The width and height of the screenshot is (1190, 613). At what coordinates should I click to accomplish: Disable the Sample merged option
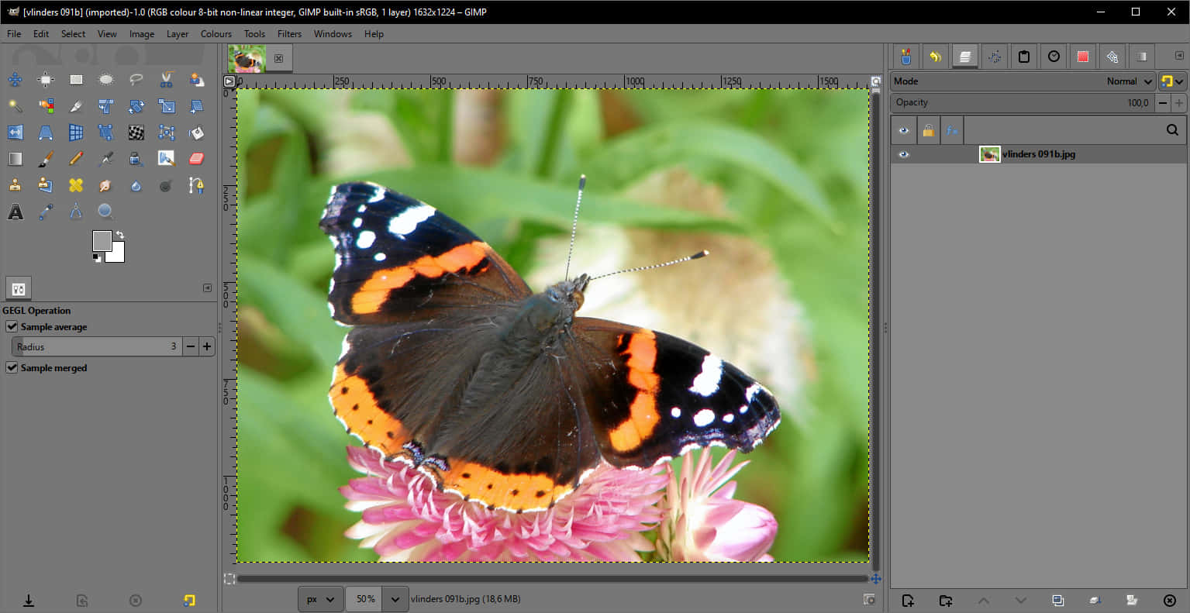click(12, 368)
